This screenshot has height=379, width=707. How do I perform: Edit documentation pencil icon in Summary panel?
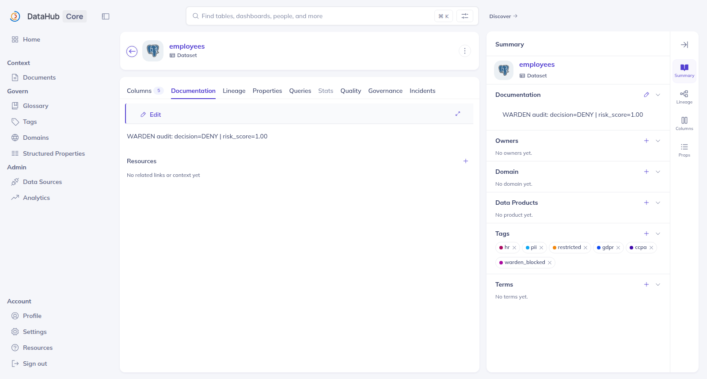(x=646, y=95)
